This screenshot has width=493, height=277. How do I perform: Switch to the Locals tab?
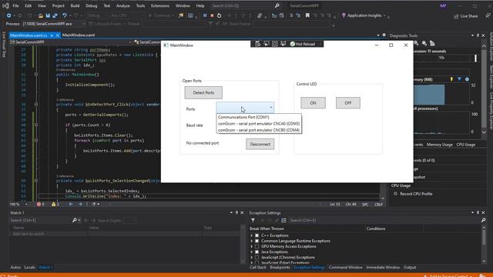29,267
